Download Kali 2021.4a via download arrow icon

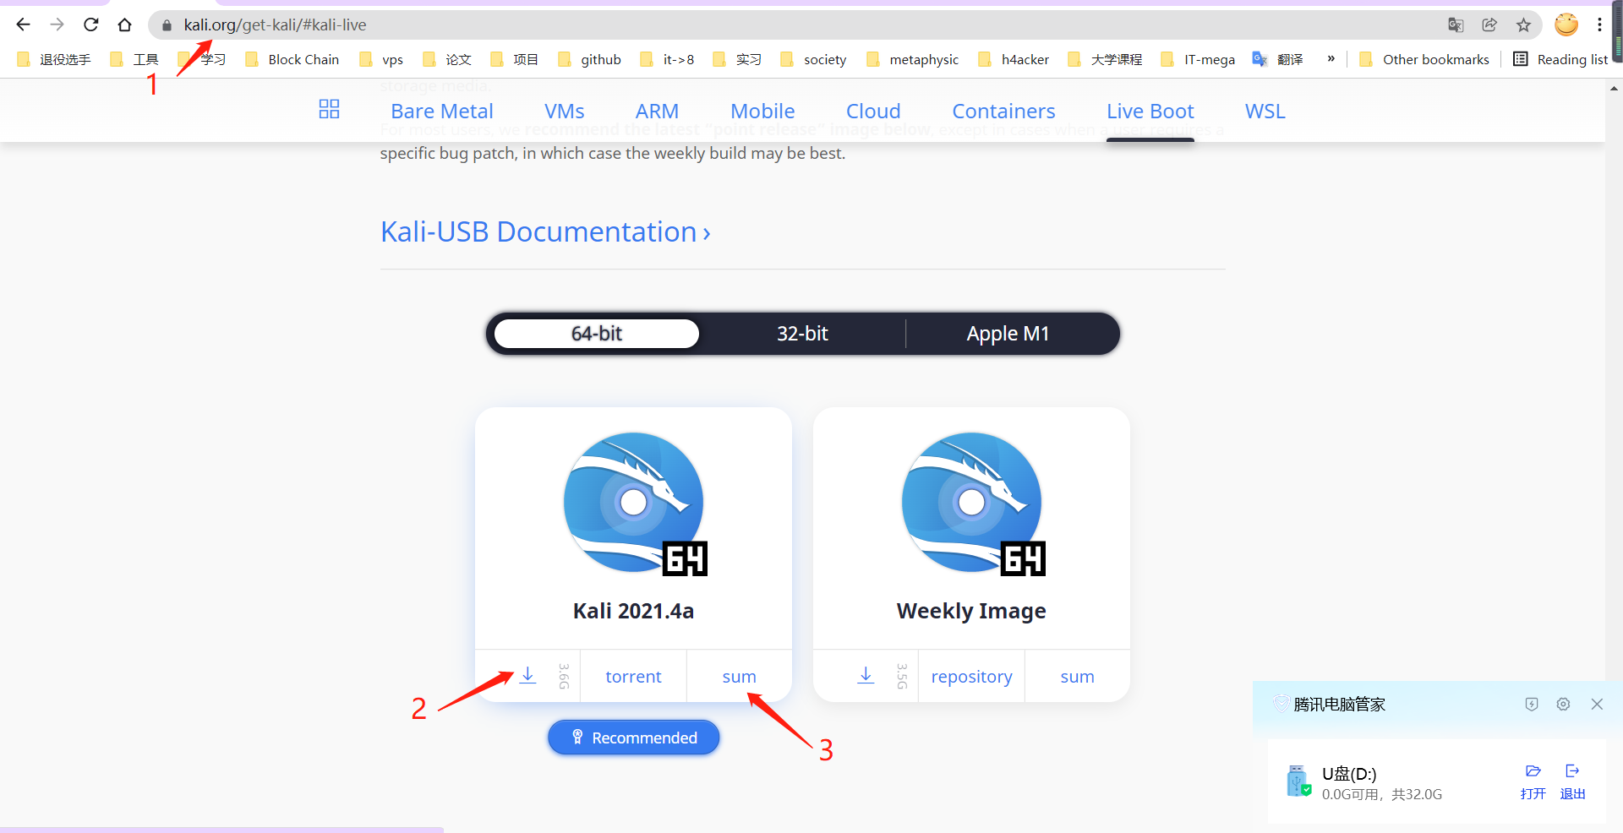(x=527, y=675)
